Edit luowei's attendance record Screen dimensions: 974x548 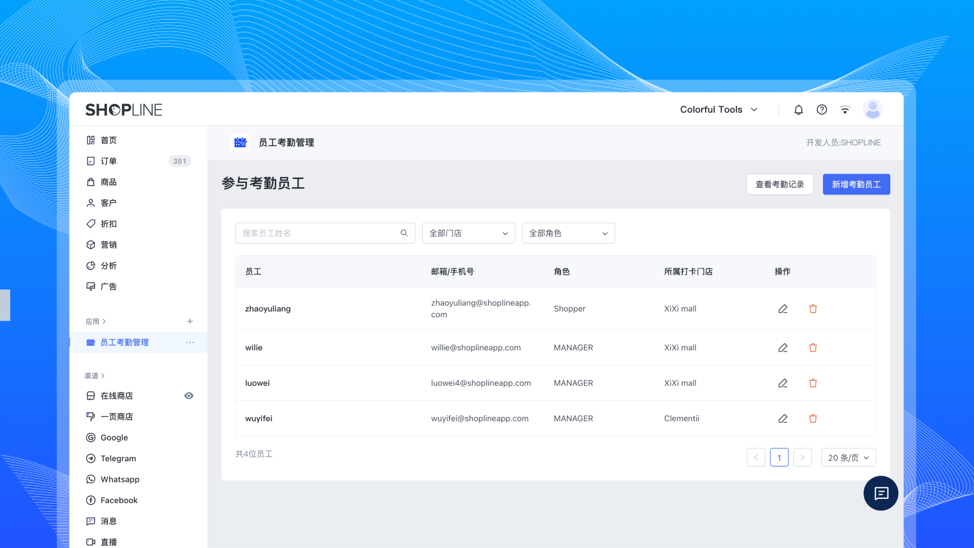[783, 383]
